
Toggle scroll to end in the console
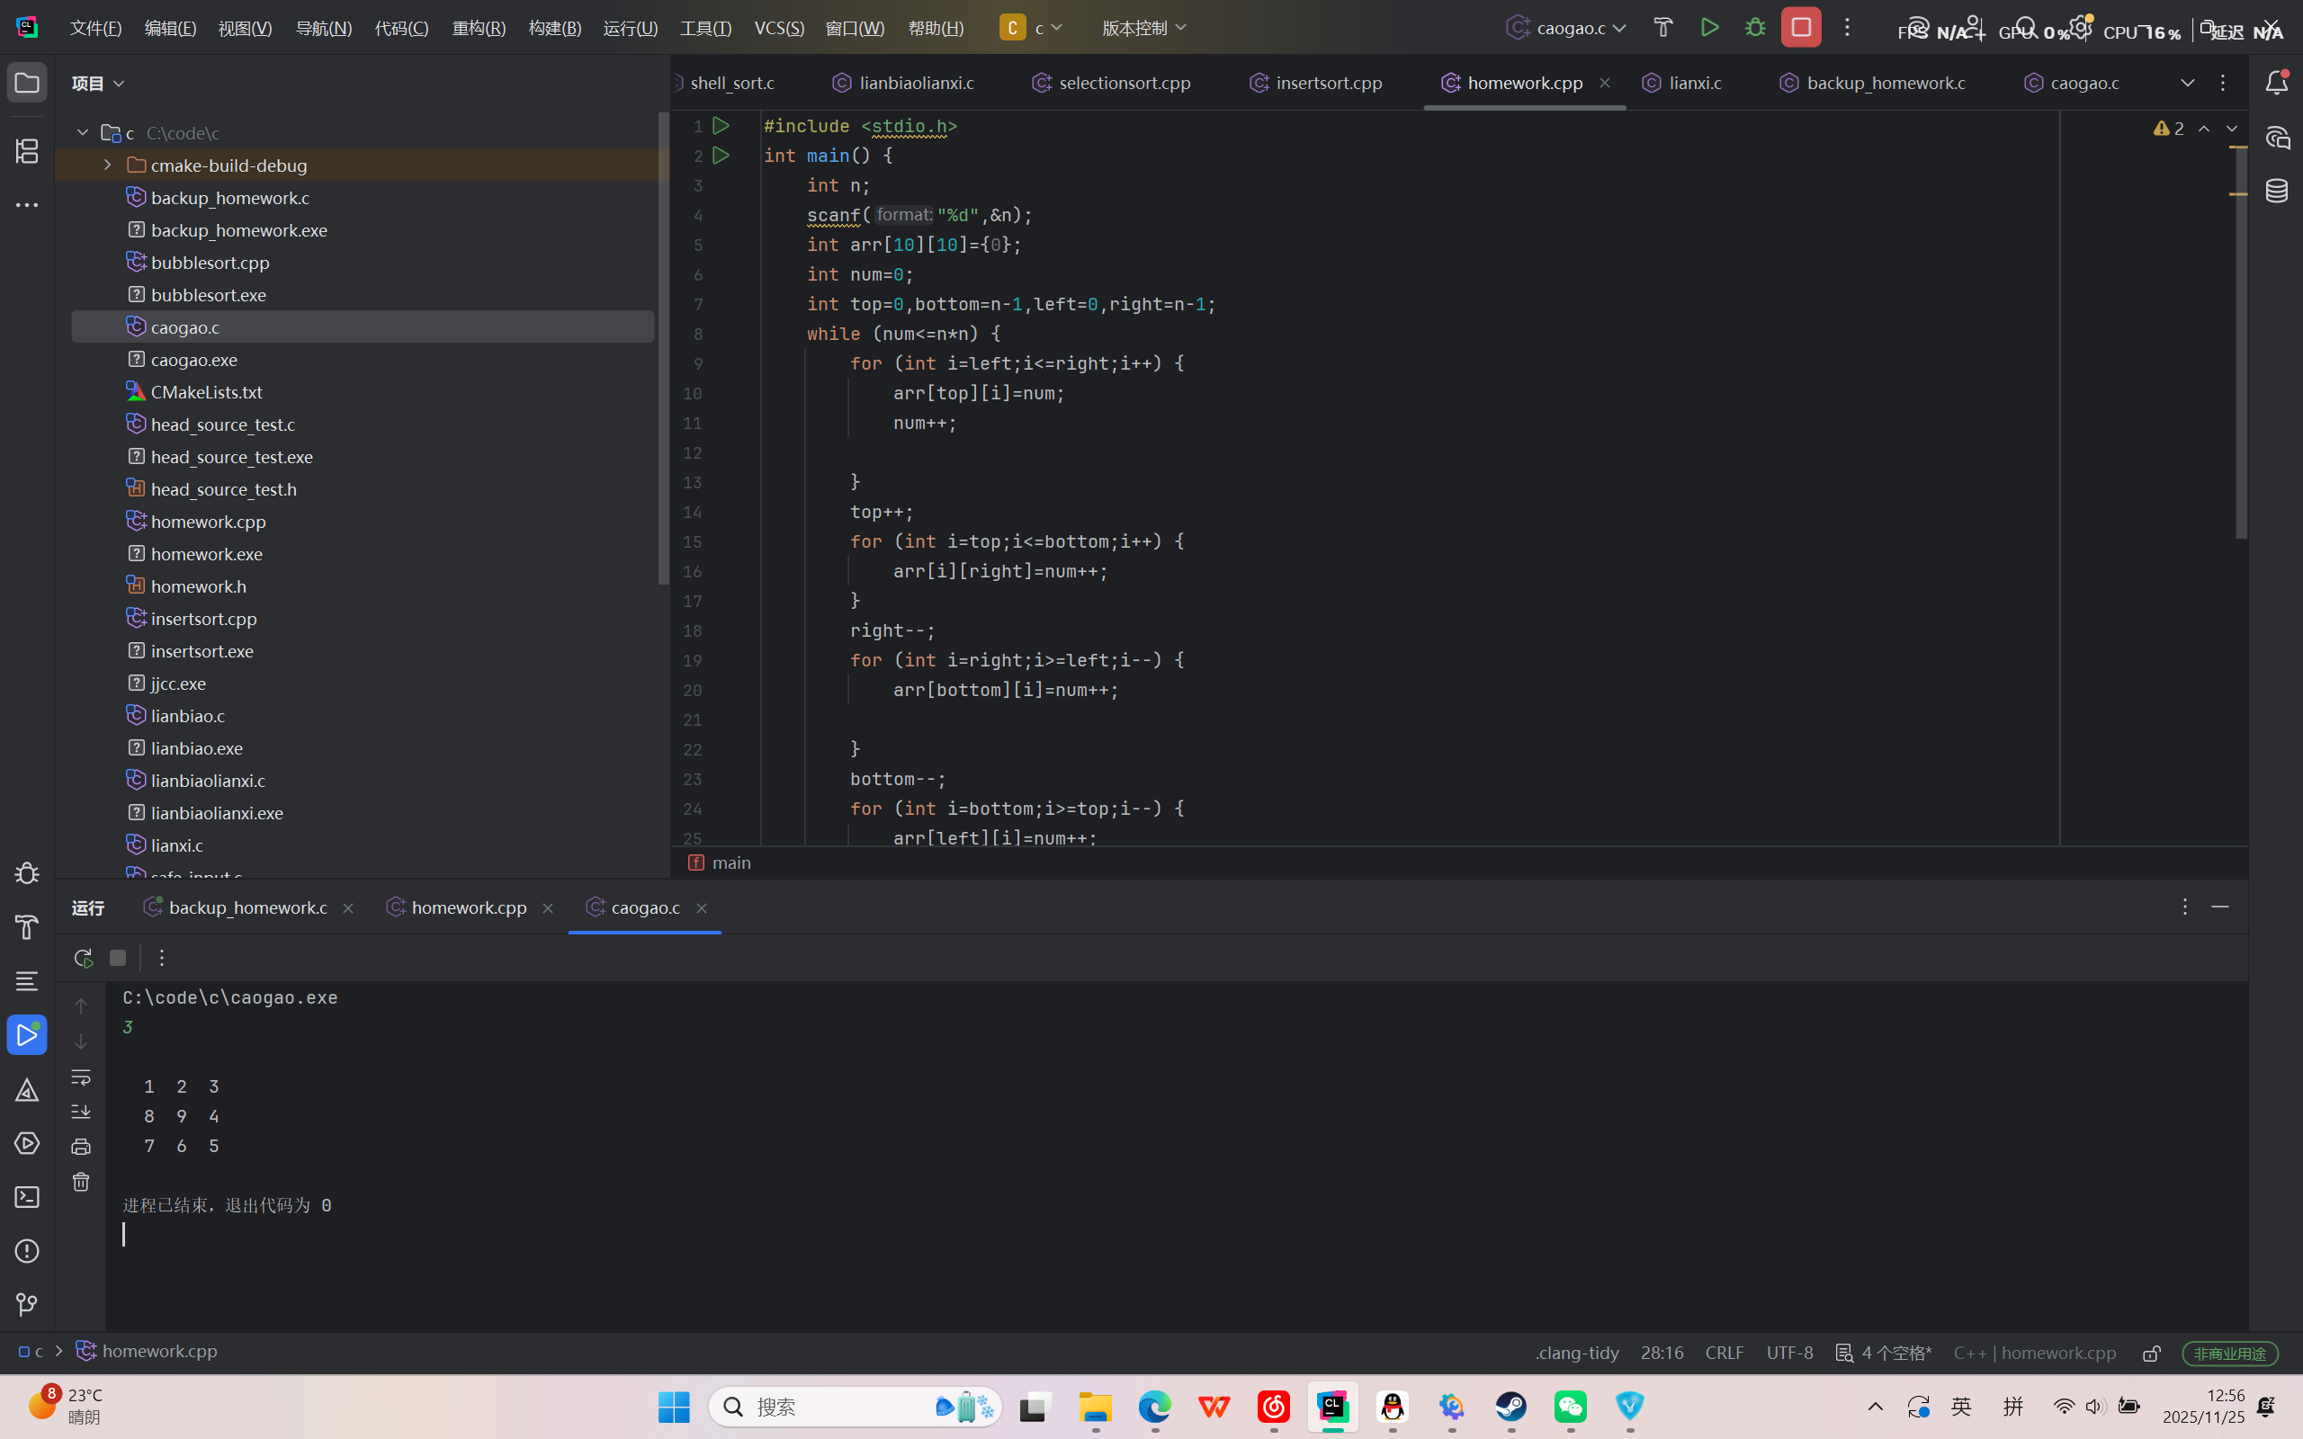tap(81, 1112)
